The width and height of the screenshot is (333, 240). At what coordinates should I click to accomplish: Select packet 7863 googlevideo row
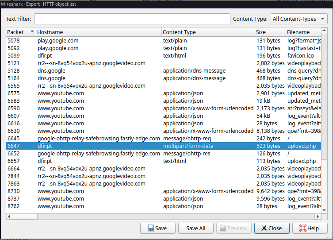coord(164,184)
